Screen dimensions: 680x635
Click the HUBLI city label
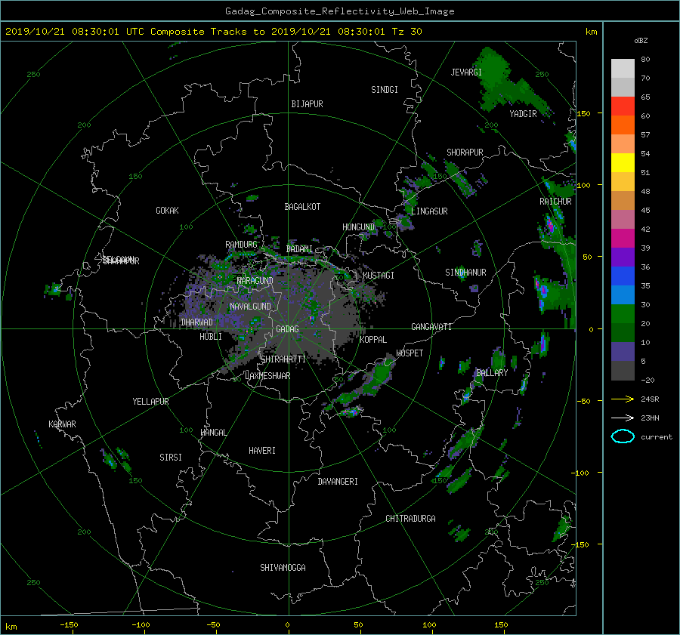click(211, 337)
